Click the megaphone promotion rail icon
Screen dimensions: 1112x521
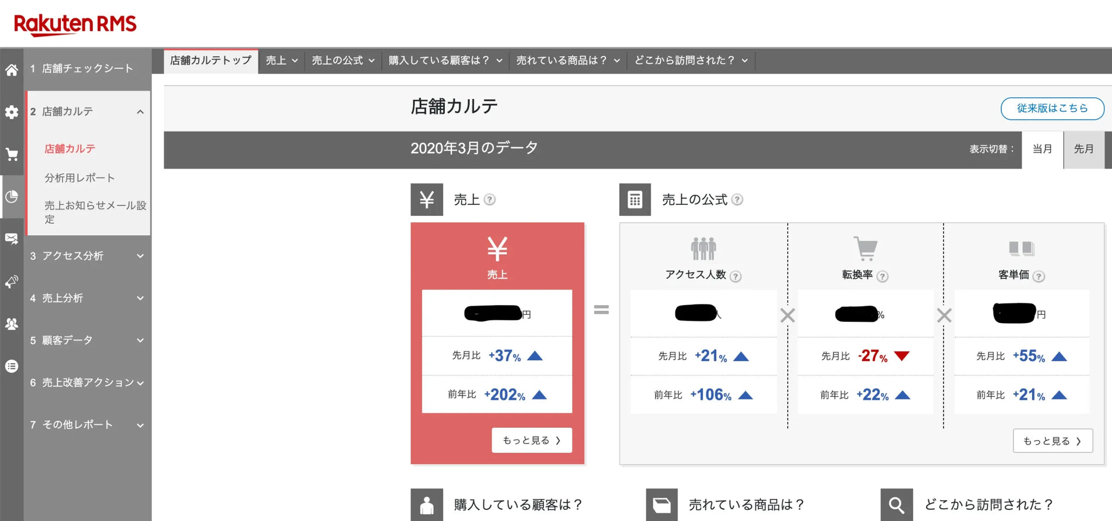12,281
